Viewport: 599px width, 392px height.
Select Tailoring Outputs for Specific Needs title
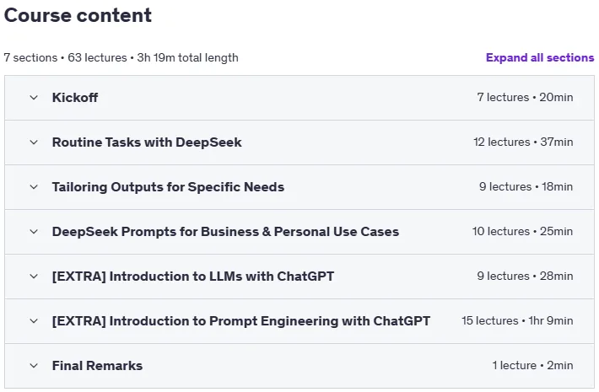pyautogui.click(x=168, y=187)
